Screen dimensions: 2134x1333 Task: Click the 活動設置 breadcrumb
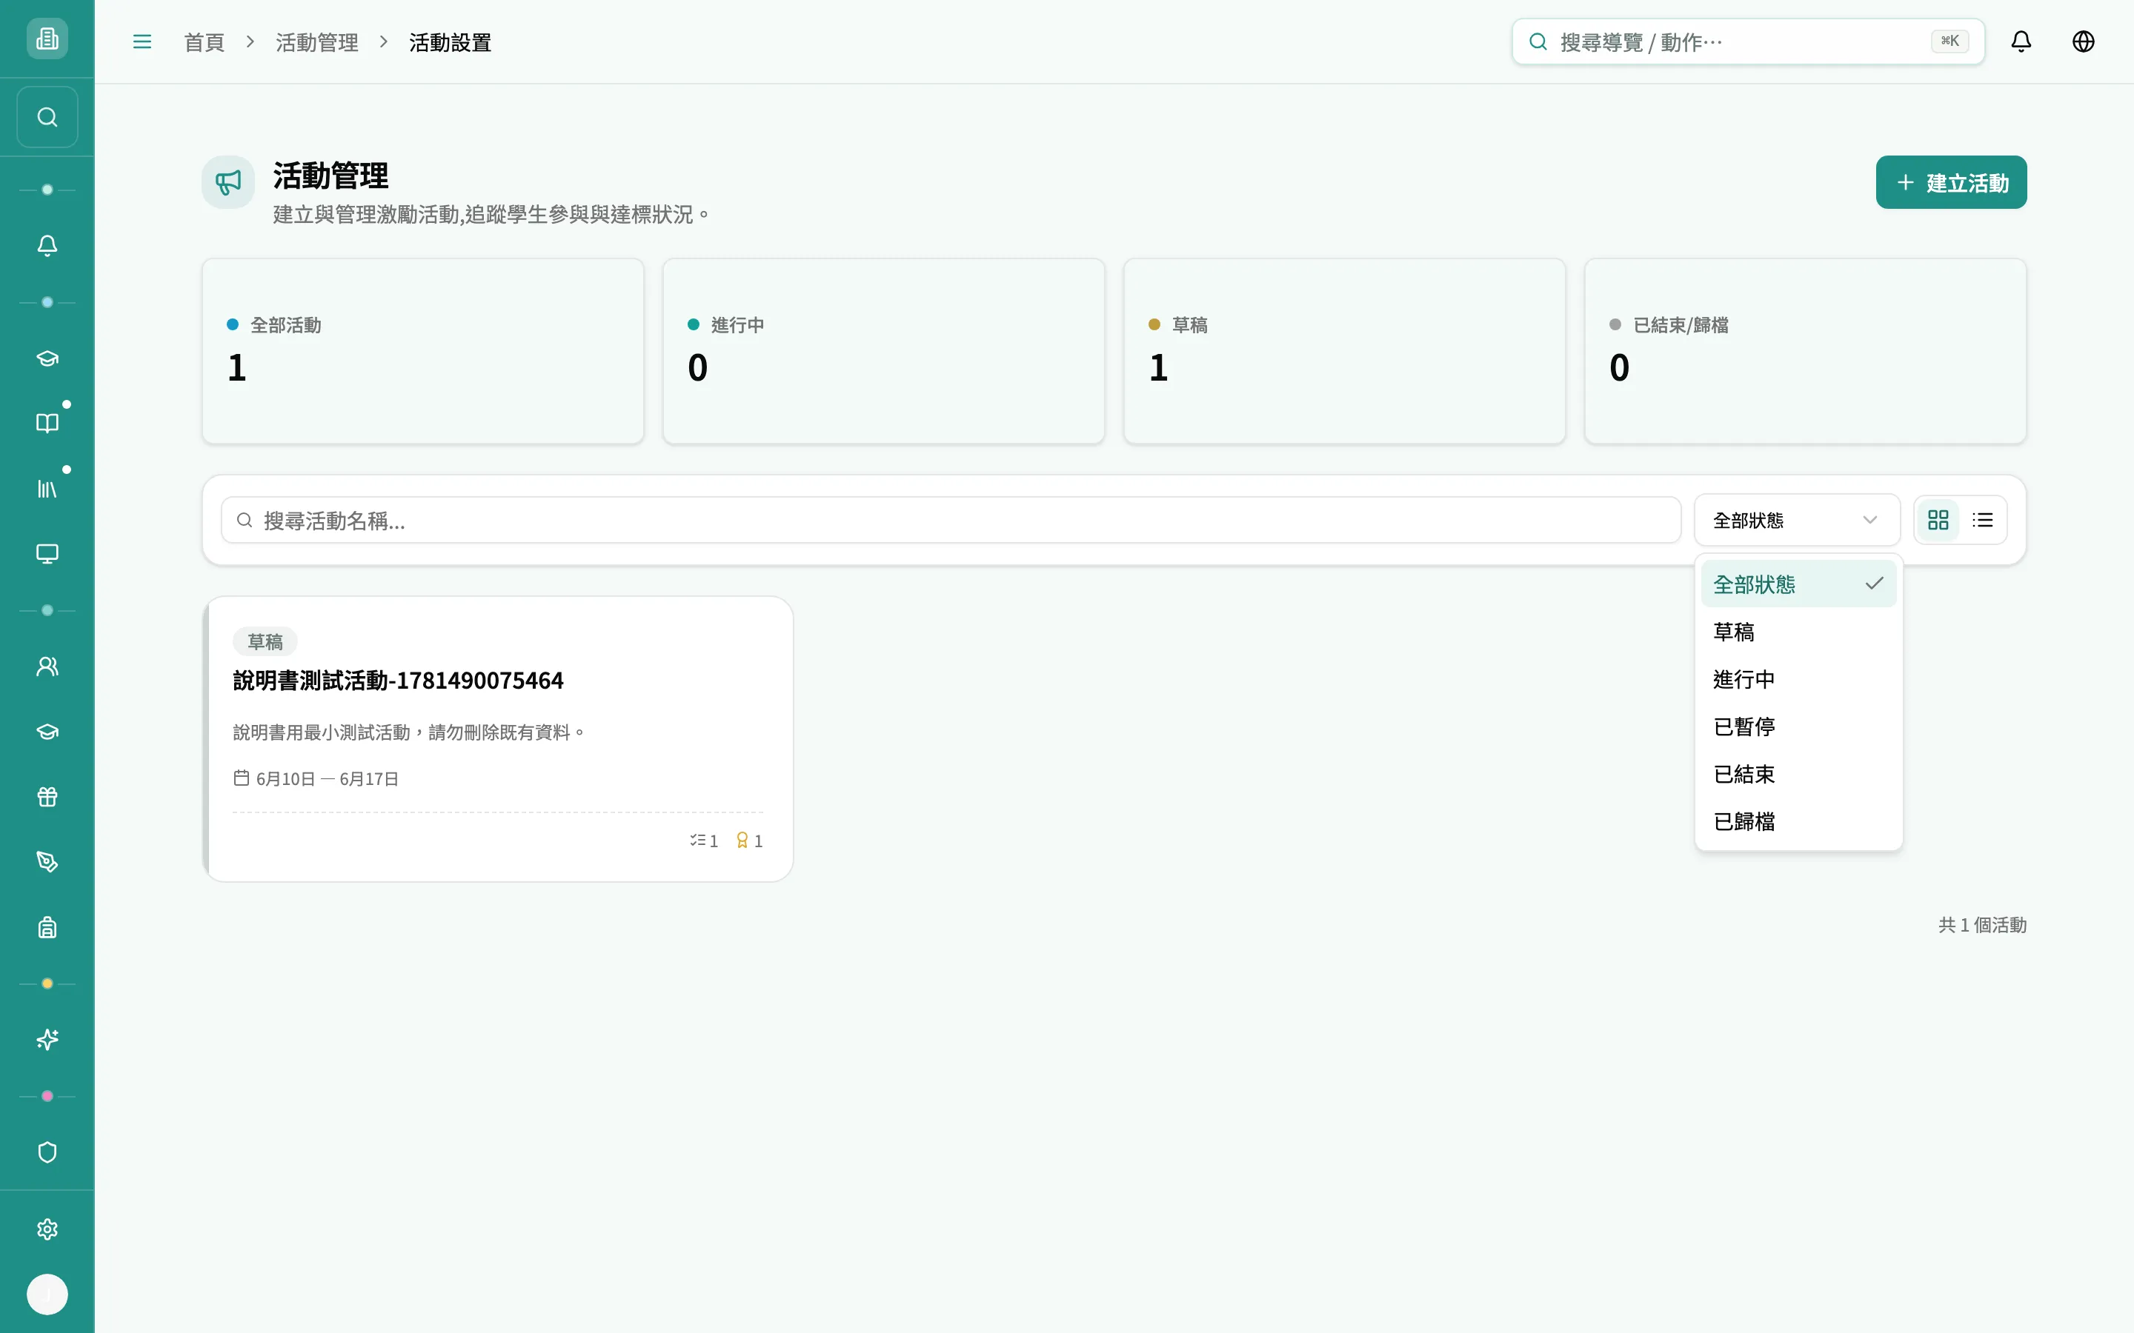point(450,42)
